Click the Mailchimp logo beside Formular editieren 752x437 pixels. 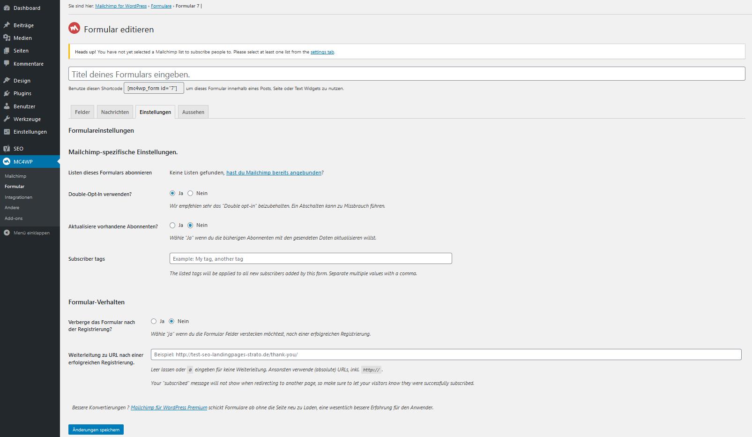(x=74, y=28)
